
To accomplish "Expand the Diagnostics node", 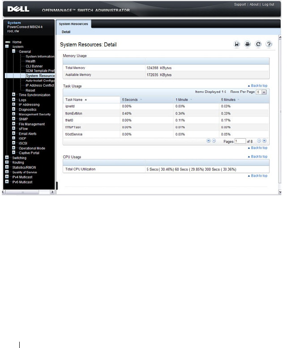I will [x=13, y=109].
